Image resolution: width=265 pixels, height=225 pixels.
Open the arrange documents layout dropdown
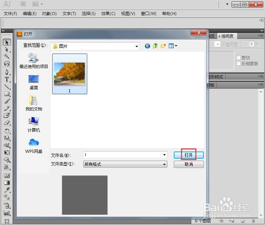pos(38,4)
